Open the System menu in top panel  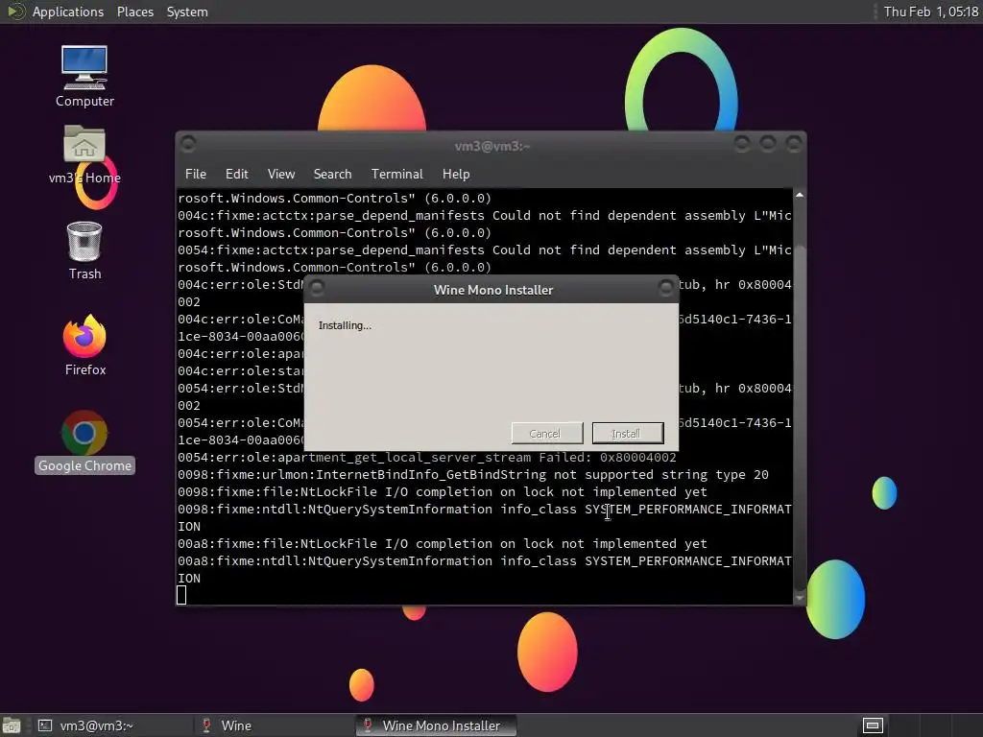tap(187, 12)
